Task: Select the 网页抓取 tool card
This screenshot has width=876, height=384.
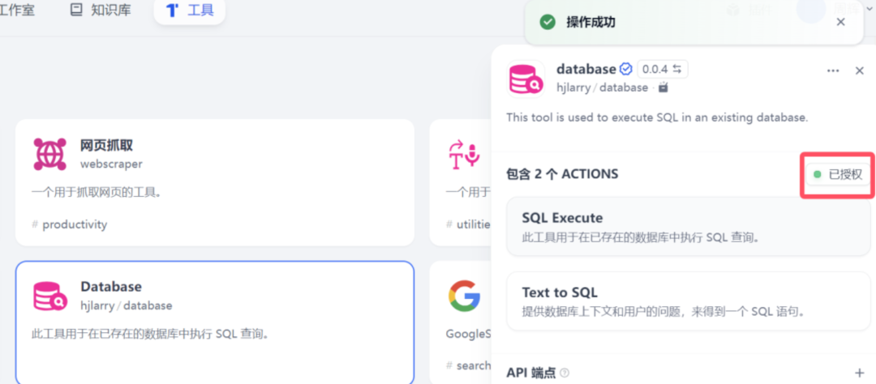Action: (215, 182)
